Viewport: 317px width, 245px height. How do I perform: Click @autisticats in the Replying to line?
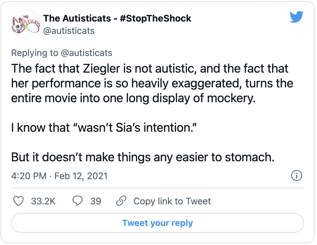[86, 53]
